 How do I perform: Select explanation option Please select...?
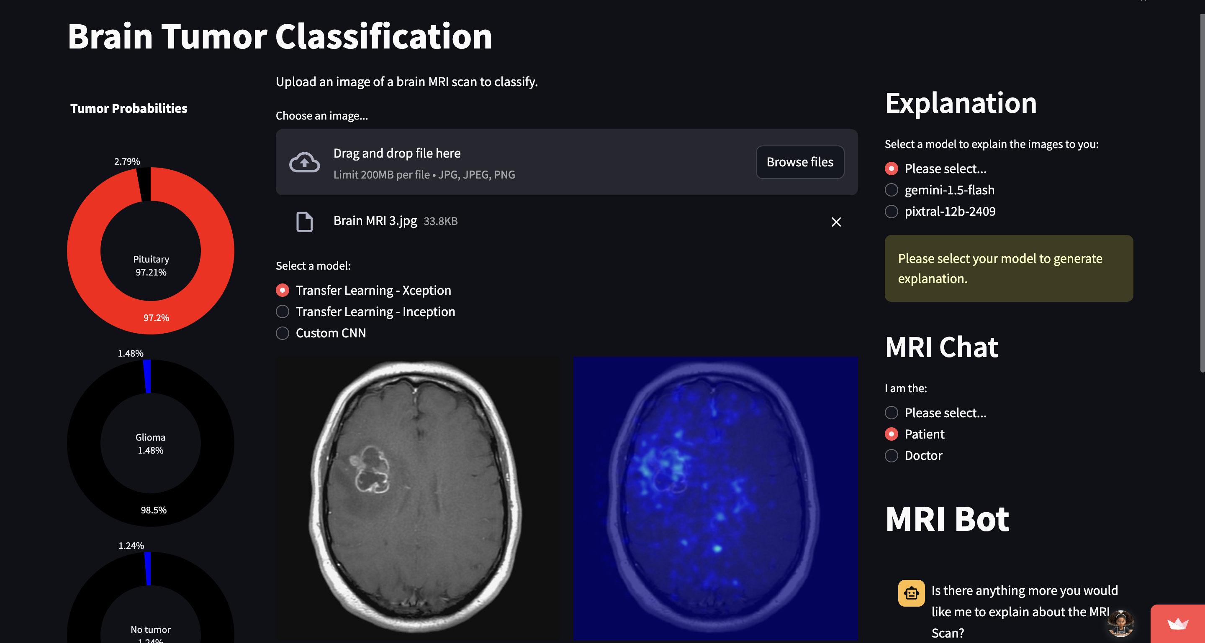point(935,169)
